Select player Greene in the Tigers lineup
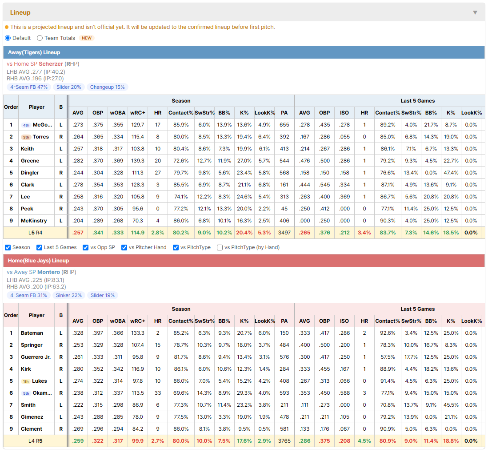 tap(30, 161)
